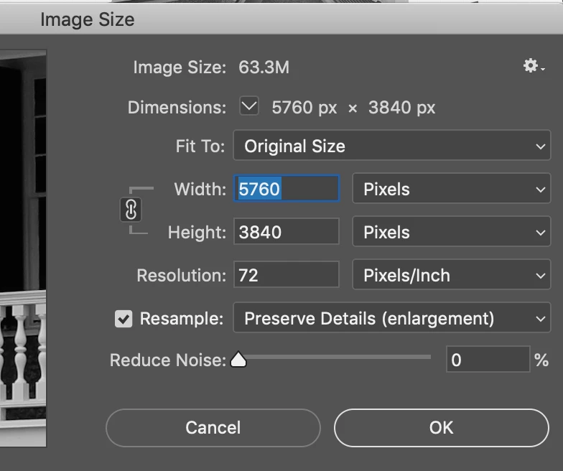Viewport: 563px width, 471px height.
Task: Confirm with the OK button
Action: 441,428
